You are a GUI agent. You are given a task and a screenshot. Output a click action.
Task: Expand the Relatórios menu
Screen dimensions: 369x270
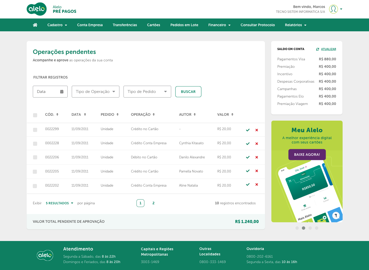[x=296, y=25]
